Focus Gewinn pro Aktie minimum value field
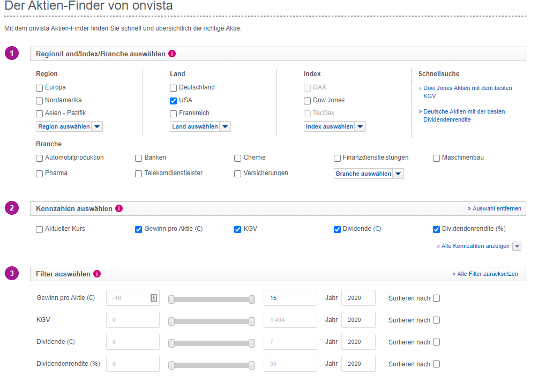 [133, 298]
